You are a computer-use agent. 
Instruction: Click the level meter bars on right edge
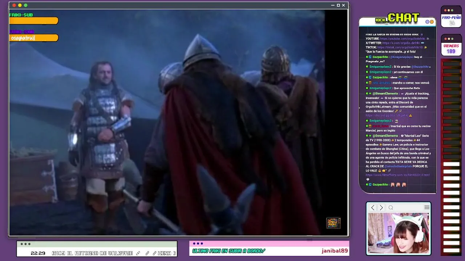click(451, 158)
